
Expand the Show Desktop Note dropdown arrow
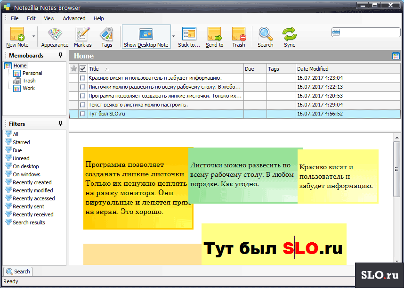(174, 36)
